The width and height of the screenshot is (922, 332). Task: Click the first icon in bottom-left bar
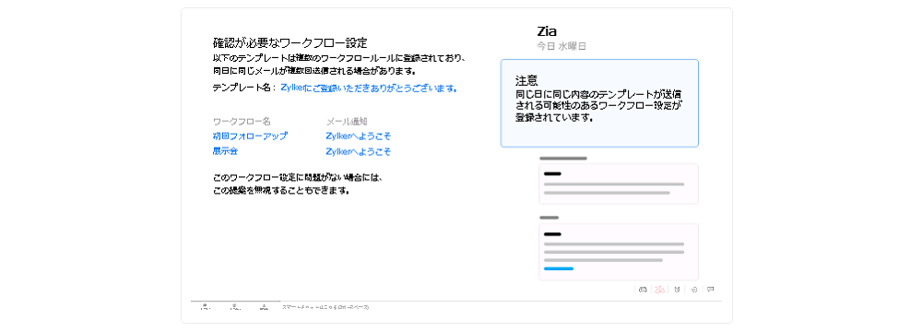(x=205, y=307)
